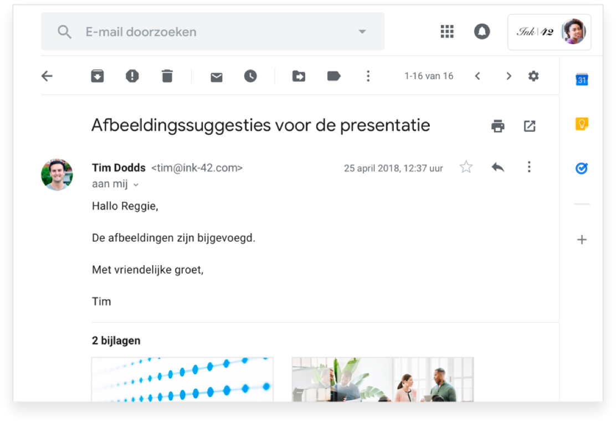Click the address <tim@ink-42.com>
Screen dimensions: 616x422
pos(197,168)
